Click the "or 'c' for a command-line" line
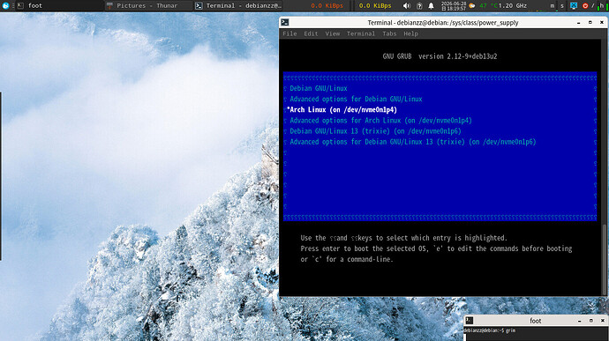 (347, 259)
